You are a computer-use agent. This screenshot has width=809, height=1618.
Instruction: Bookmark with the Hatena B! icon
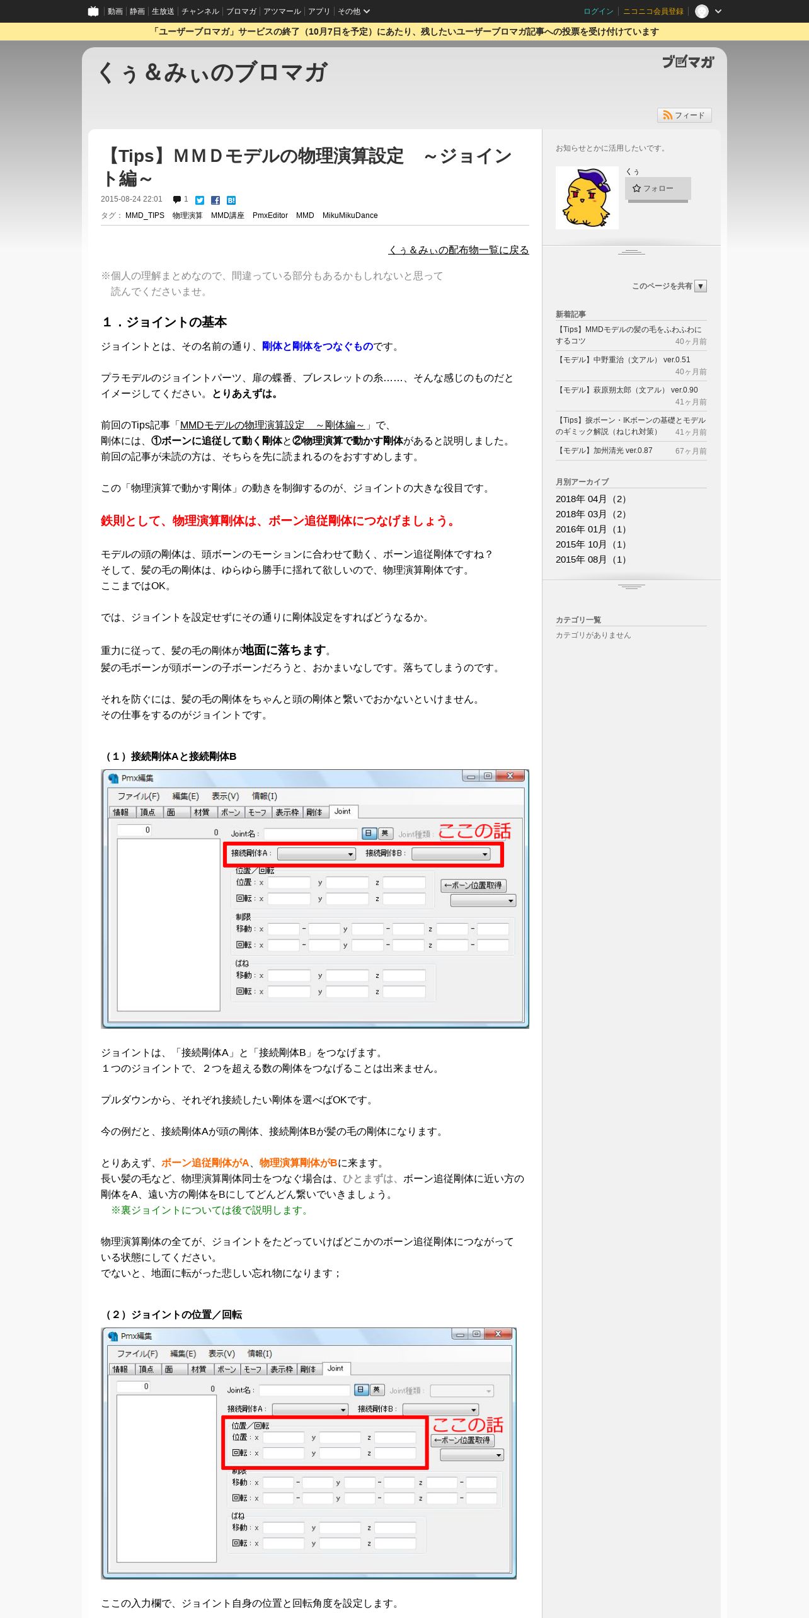click(231, 200)
